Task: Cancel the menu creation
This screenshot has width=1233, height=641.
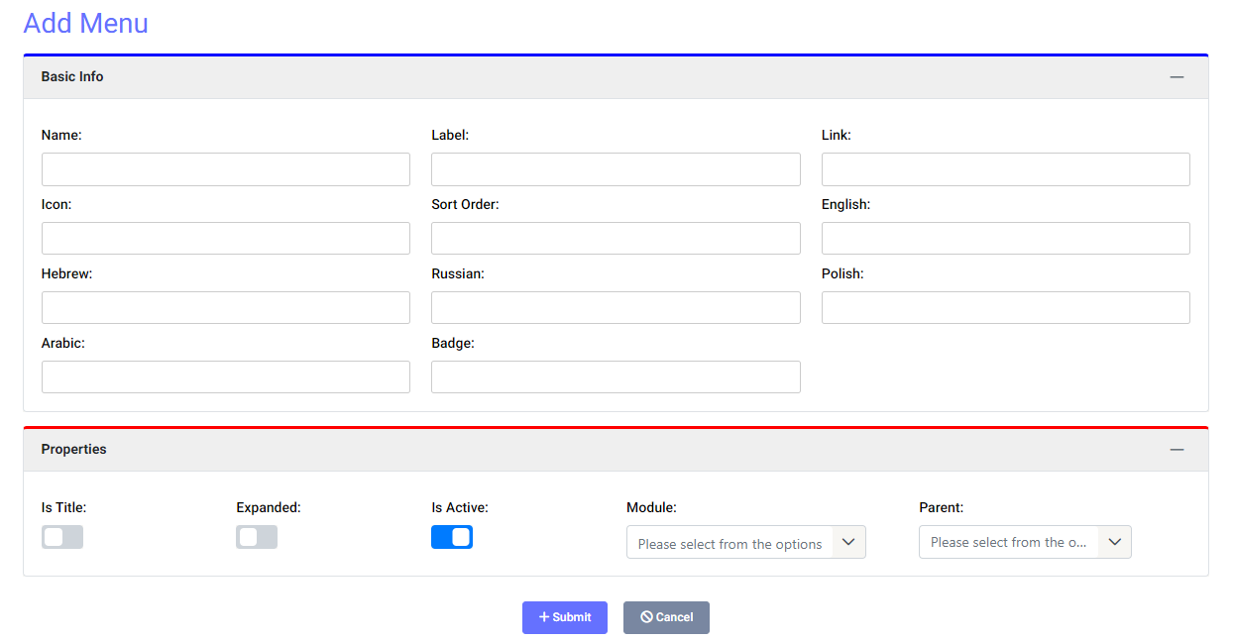Action: (666, 617)
